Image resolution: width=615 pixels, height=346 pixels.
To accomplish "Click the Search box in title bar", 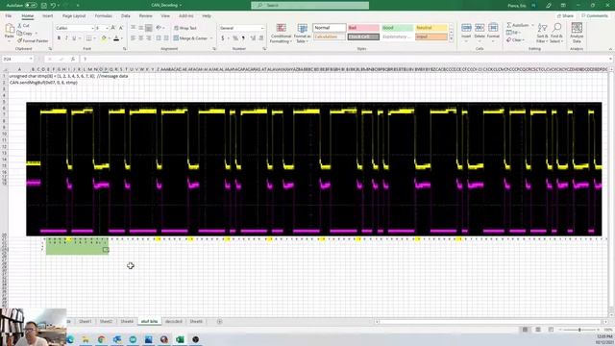I will [x=309, y=6].
